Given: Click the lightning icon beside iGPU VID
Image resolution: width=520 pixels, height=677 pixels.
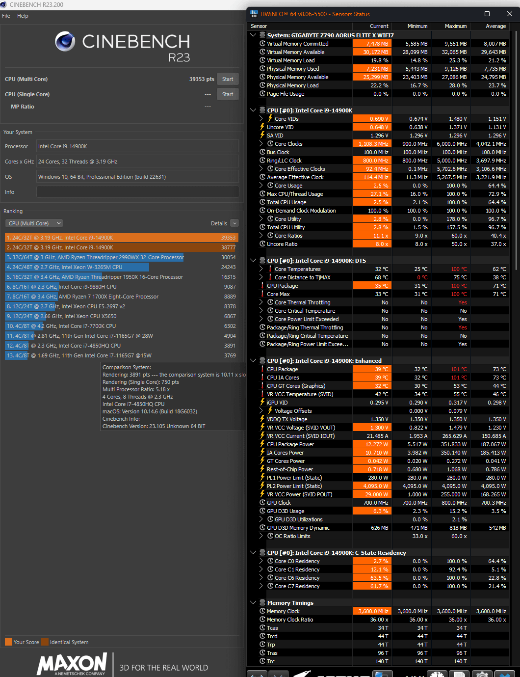Looking at the screenshot, I should pos(262,403).
